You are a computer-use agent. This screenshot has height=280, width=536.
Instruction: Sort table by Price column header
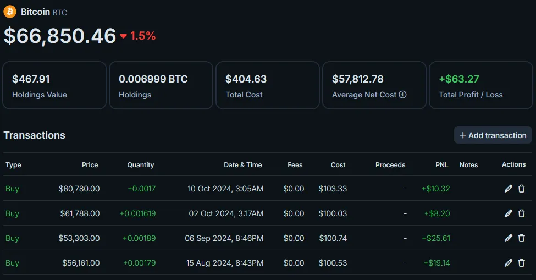point(90,165)
